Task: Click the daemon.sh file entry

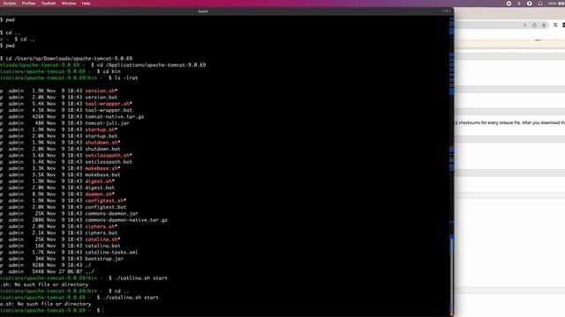Action: (x=100, y=194)
